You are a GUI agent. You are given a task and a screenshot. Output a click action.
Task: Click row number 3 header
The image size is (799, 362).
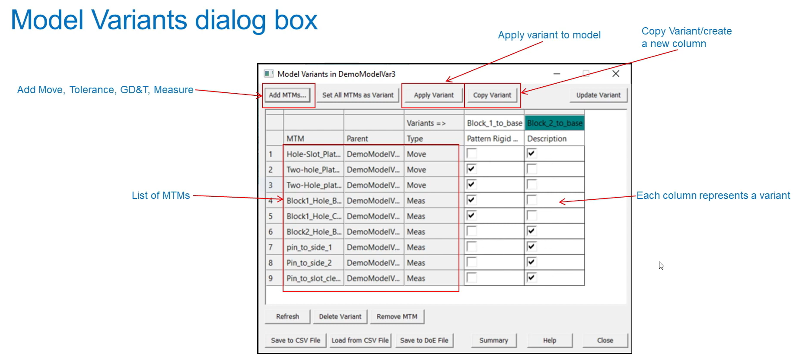click(271, 185)
